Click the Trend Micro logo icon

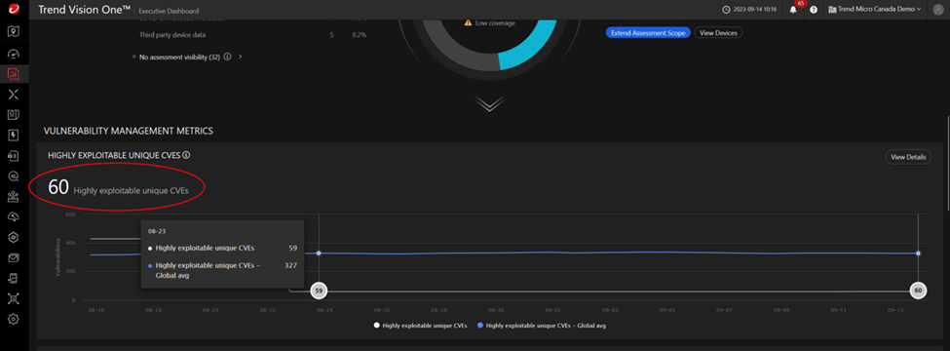click(14, 9)
